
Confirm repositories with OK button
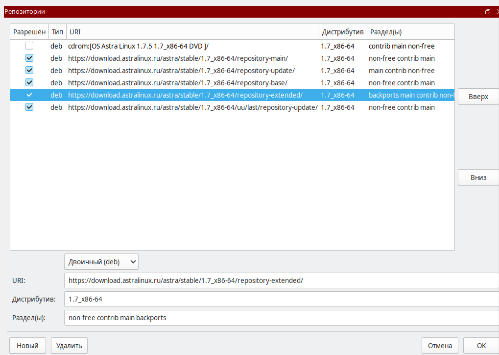coord(481,346)
